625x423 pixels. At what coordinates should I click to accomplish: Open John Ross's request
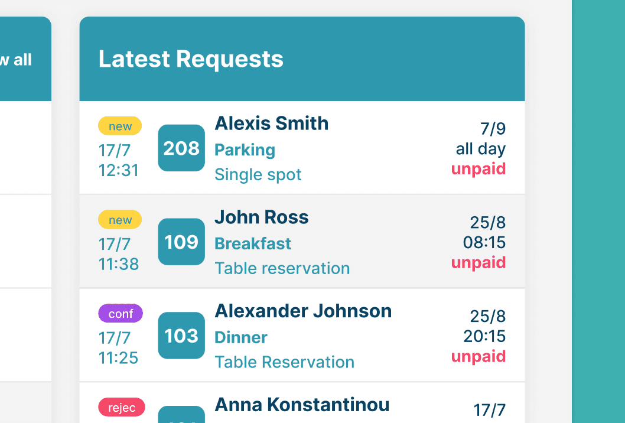click(261, 217)
